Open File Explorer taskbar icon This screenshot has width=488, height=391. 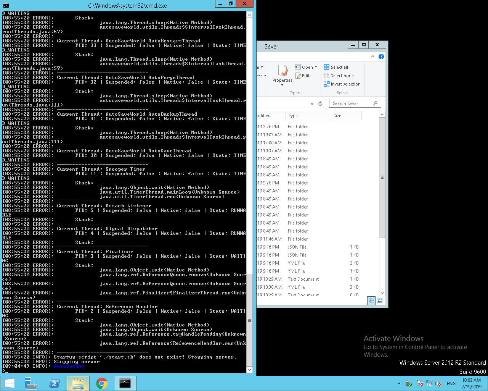tap(78, 383)
